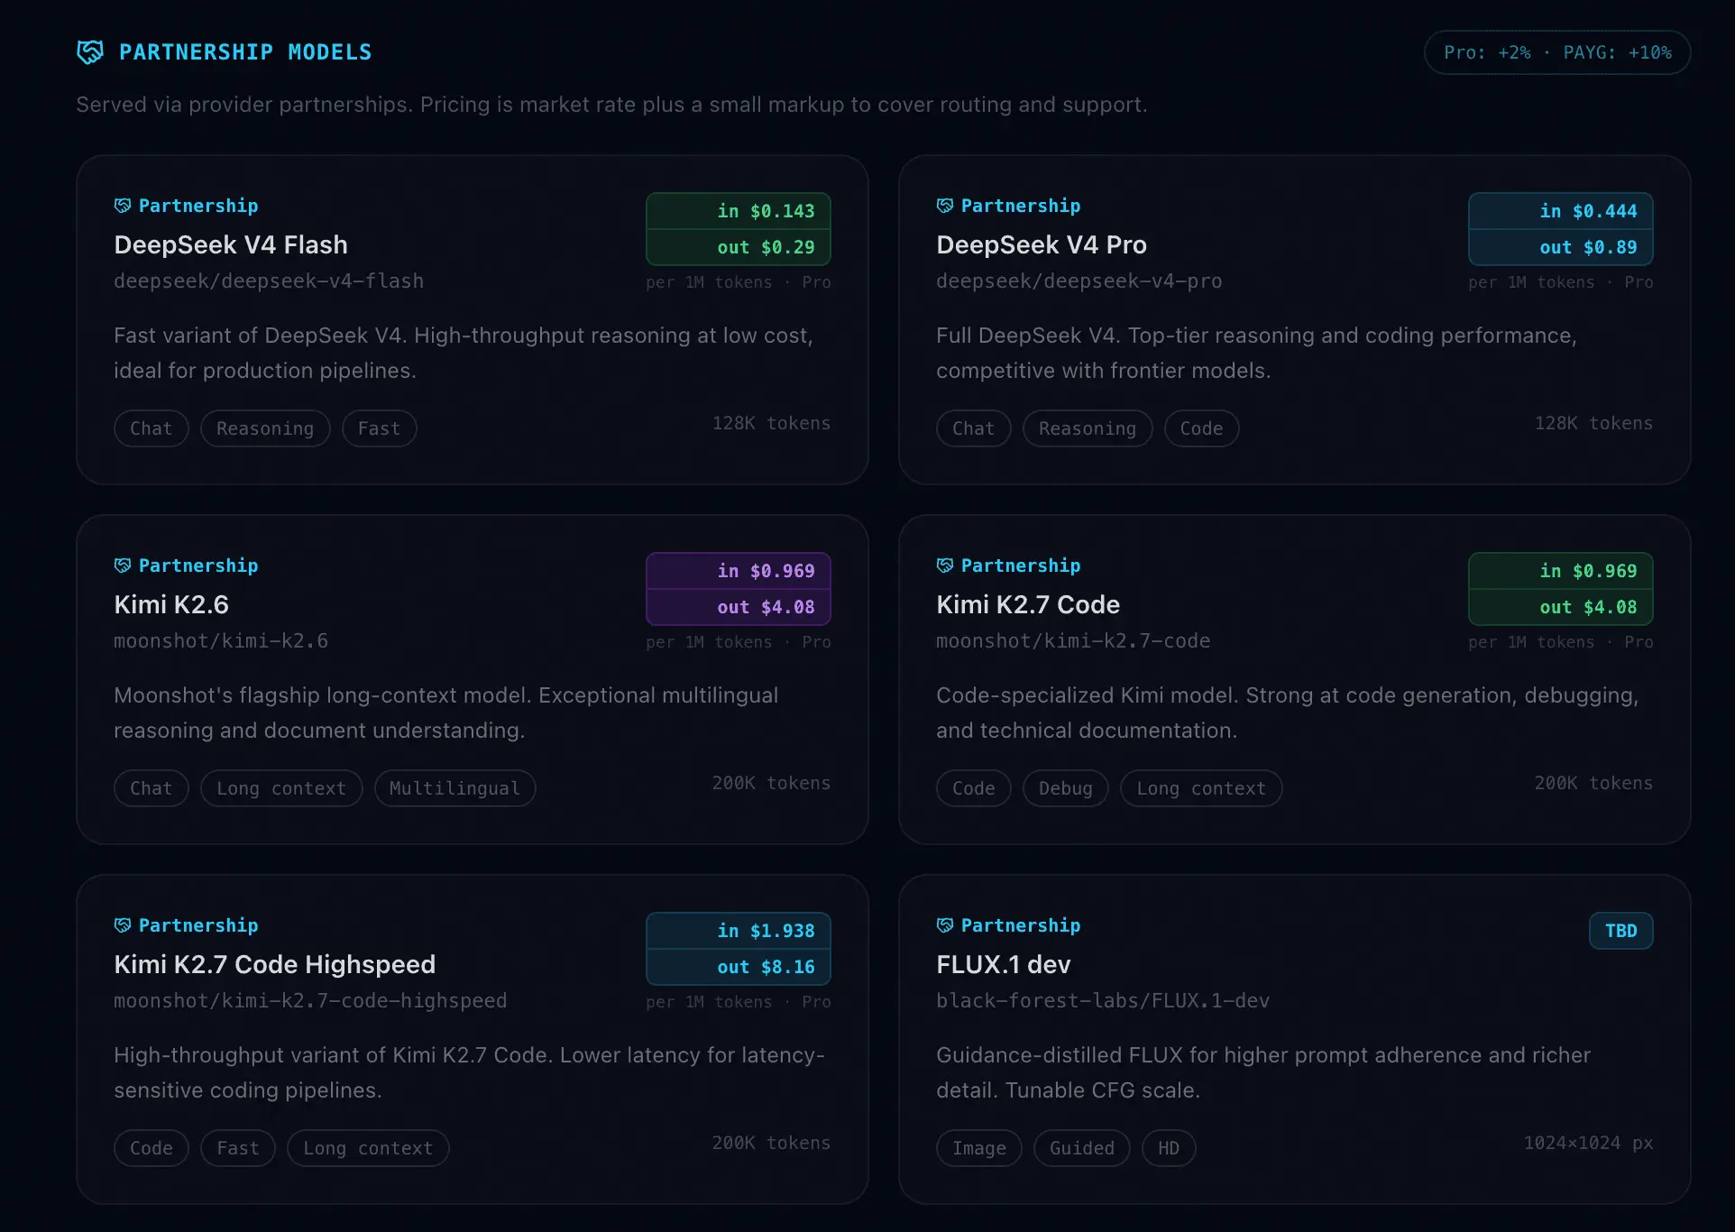This screenshot has height=1232, width=1735.
Task: Open the DeepSeek V4 Flash model title
Action: coord(231,244)
